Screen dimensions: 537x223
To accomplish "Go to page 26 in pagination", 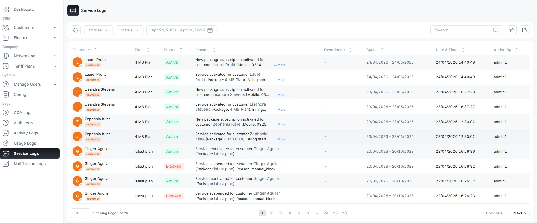I will 344,213.
